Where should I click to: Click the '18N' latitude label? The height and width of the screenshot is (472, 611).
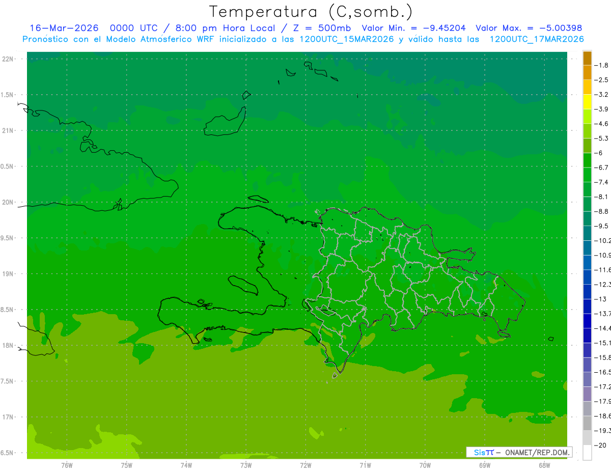(9, 345)
